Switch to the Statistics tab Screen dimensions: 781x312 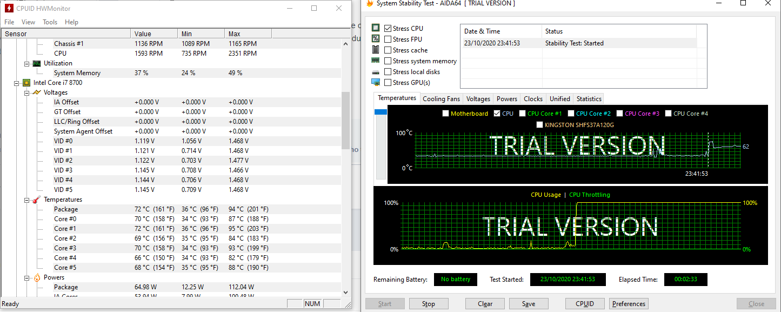coord(589,99)
